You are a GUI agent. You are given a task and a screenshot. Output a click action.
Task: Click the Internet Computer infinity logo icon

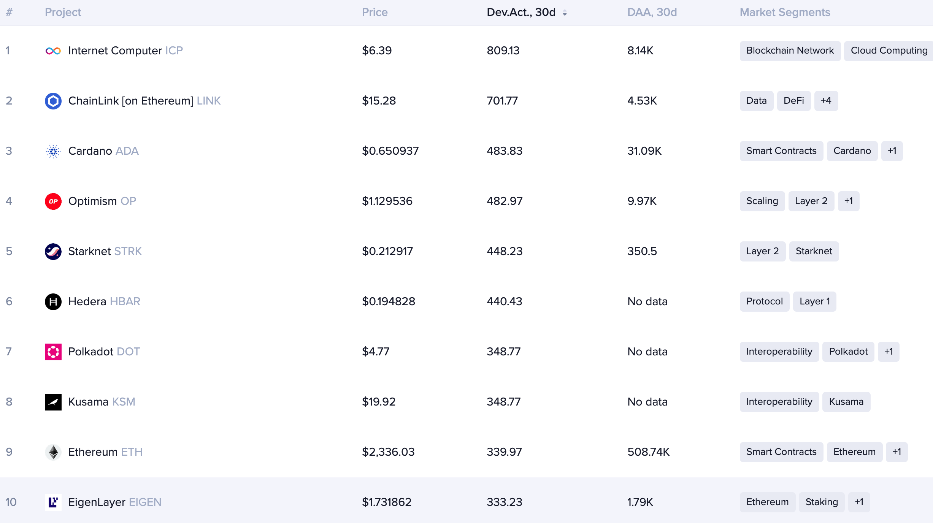pos(53,51)
